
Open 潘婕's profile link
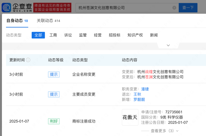click(145, 89)
